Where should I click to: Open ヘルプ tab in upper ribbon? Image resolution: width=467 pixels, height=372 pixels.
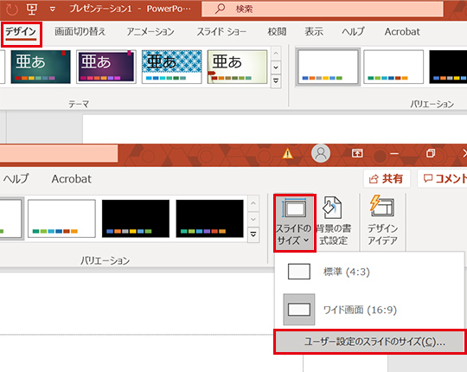(353, 31)
